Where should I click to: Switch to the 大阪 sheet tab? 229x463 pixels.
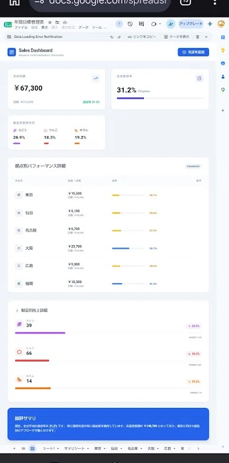(x=151, y=448)
